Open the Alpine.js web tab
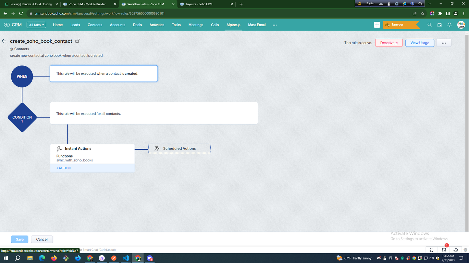This screenshot has width=469, height=263. (233, 25)
